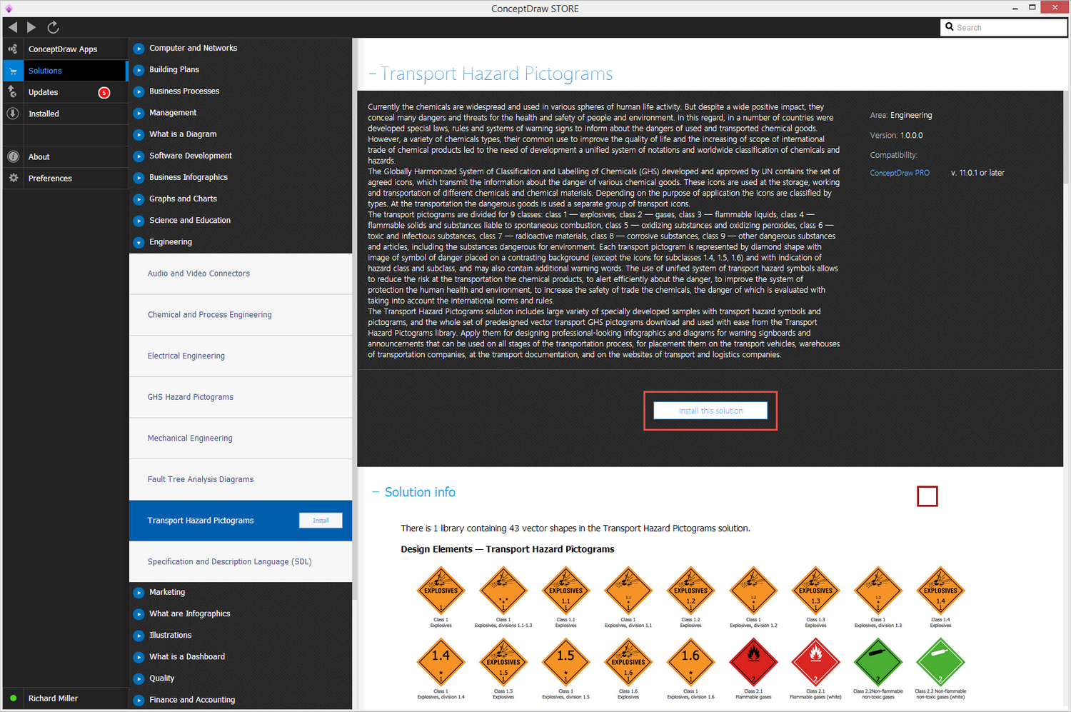Collapse the Engineering category
This screenshot has width=1071, height=712.
click(139, 242)
